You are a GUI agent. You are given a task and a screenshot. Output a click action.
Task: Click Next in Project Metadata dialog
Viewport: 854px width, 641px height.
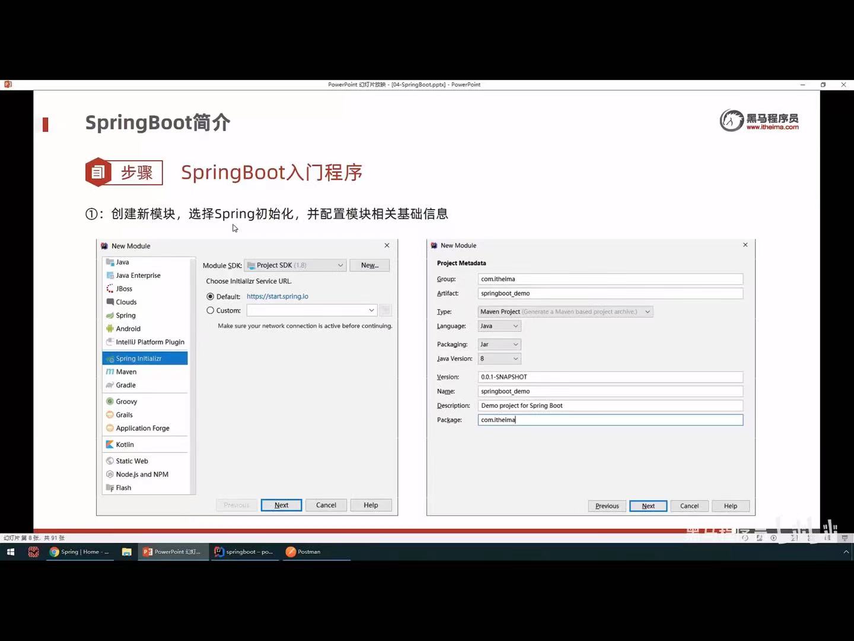[x=648, y=506]
